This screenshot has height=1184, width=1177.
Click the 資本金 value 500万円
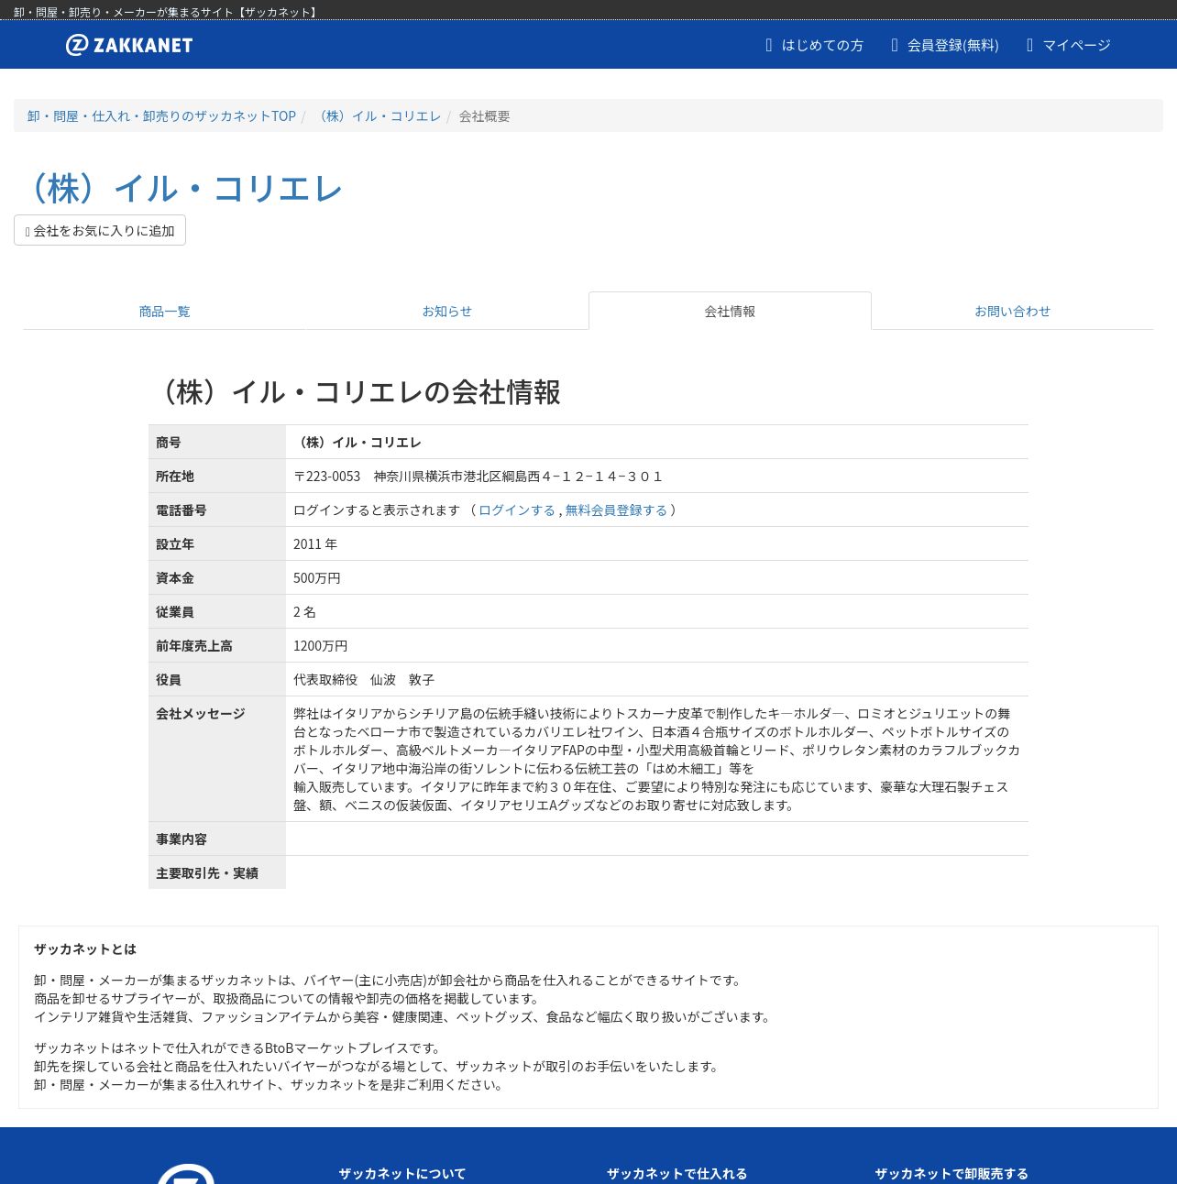tap(317, 578)
